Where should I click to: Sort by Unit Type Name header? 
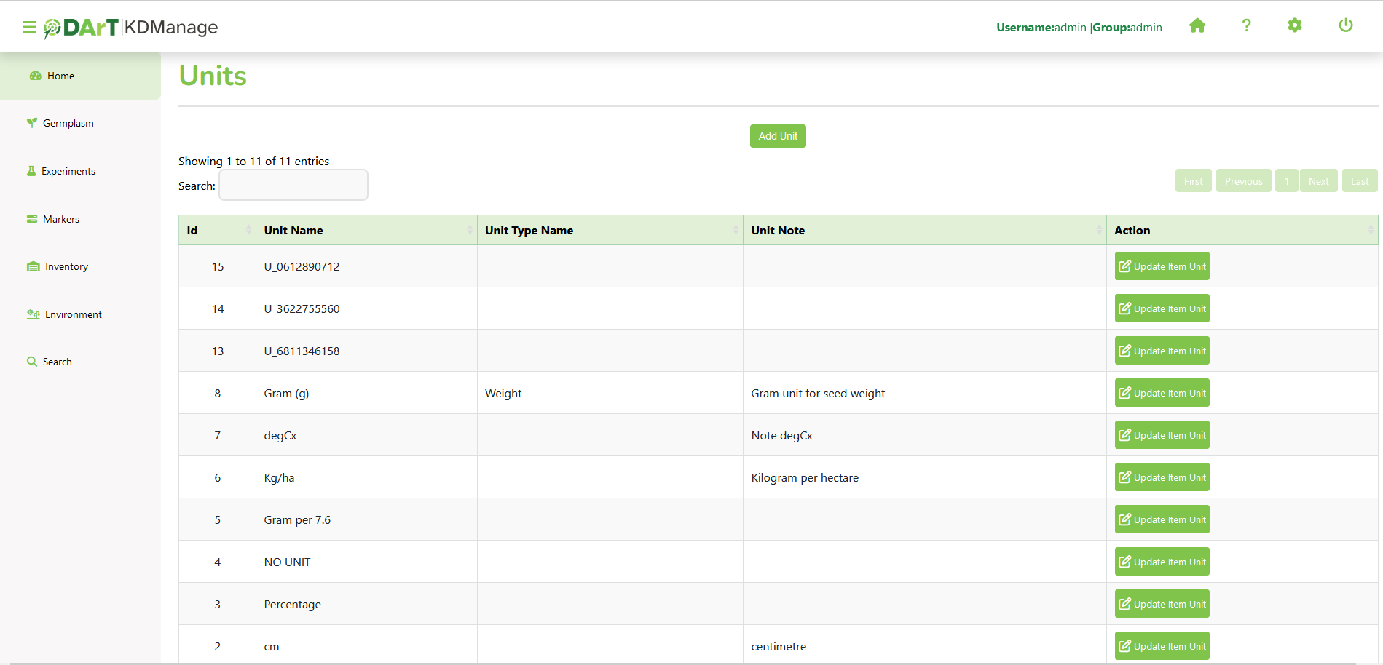coord(610,230)
